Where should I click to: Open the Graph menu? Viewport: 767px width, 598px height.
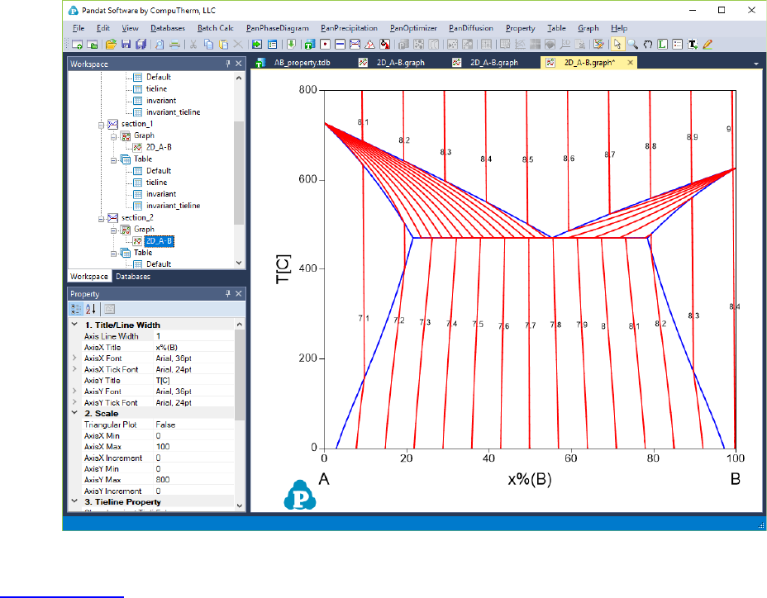(588, 28)
